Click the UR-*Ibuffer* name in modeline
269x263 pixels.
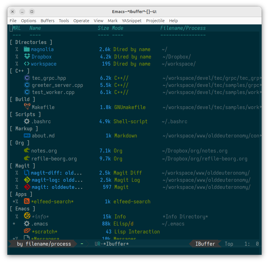pyautogui.click(x=112, y=244)
